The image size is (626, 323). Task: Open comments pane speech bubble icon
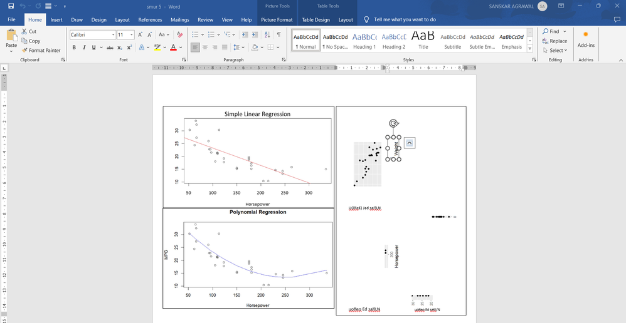coord(617,19)
